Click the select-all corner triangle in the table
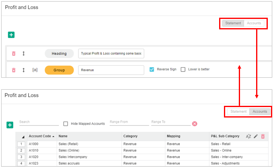The height and width of the screenshot is (167, 273). tap(23, 137)
